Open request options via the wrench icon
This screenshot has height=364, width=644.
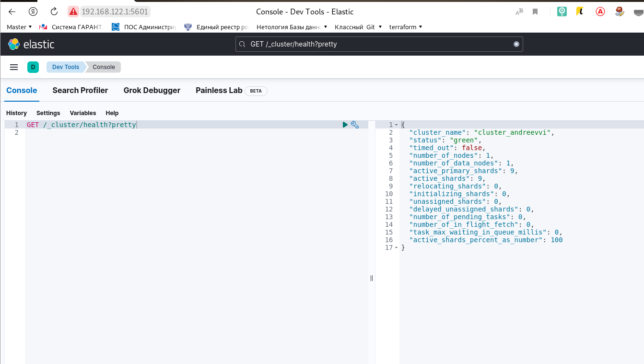click(x=355, y=125)
